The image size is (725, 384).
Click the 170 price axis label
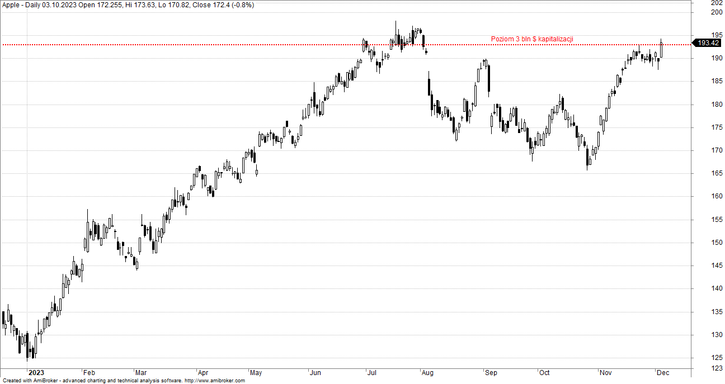coord(716,150)
